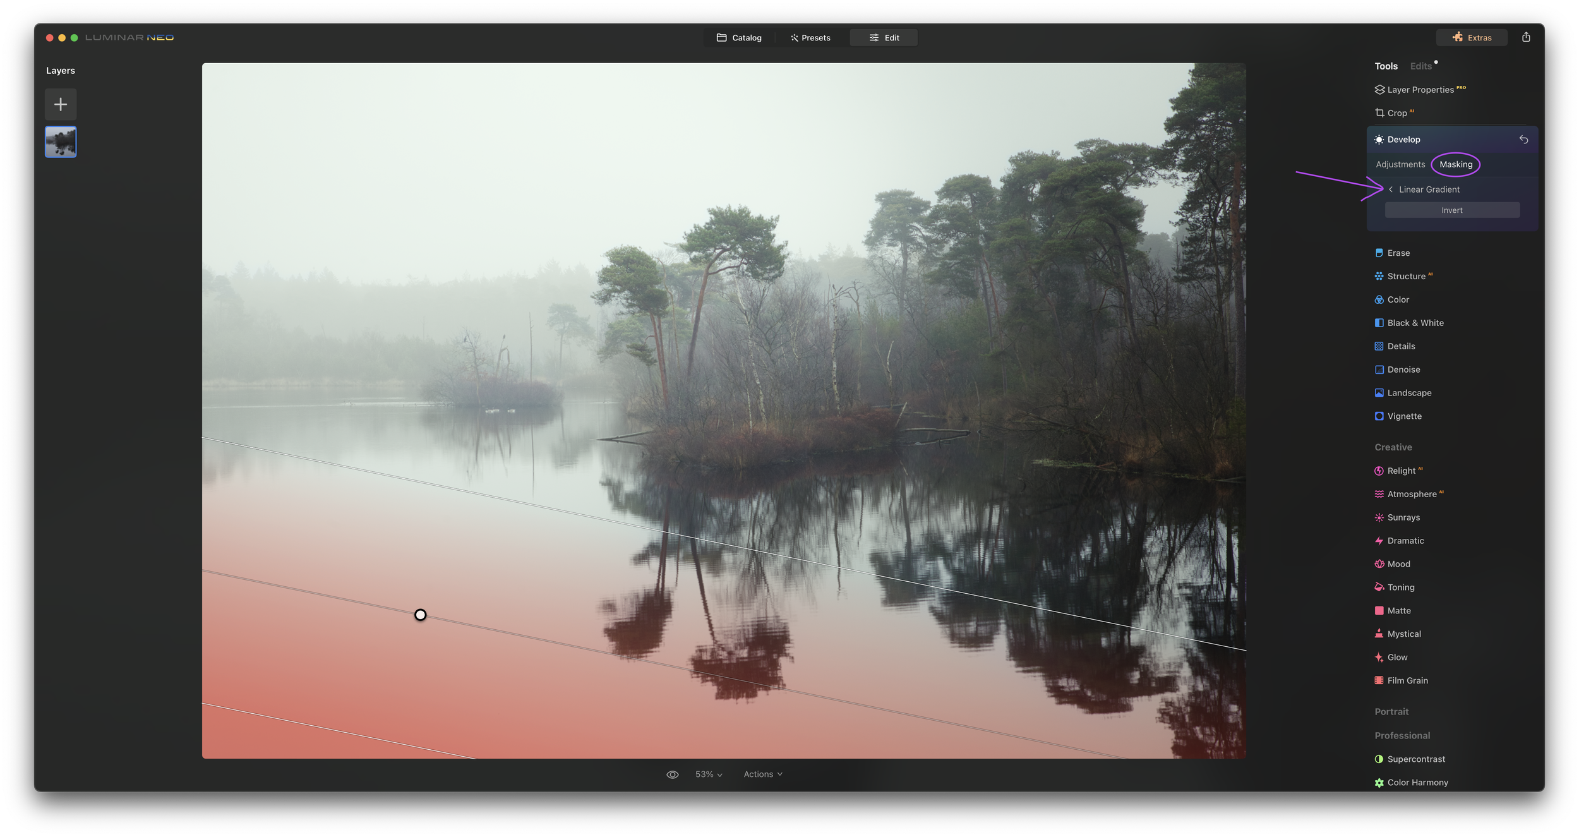
Task: Open the Sunrays creative tool
Action: [x=1403, y=517]
